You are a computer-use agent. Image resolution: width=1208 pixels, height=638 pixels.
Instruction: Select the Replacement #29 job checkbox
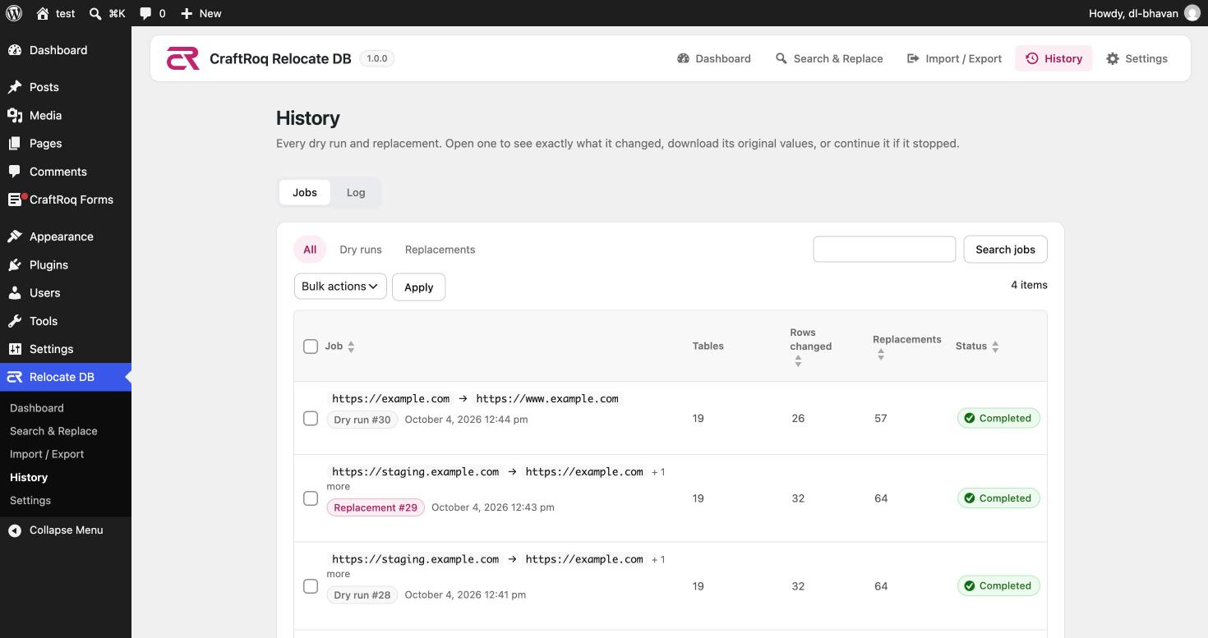[x=311, y=498]
